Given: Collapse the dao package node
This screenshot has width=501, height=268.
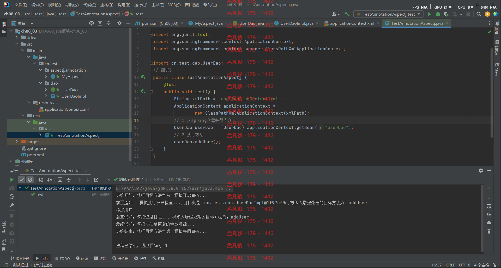Looking at the screenshot, I should pyautogui.click(x=40, y=83).
